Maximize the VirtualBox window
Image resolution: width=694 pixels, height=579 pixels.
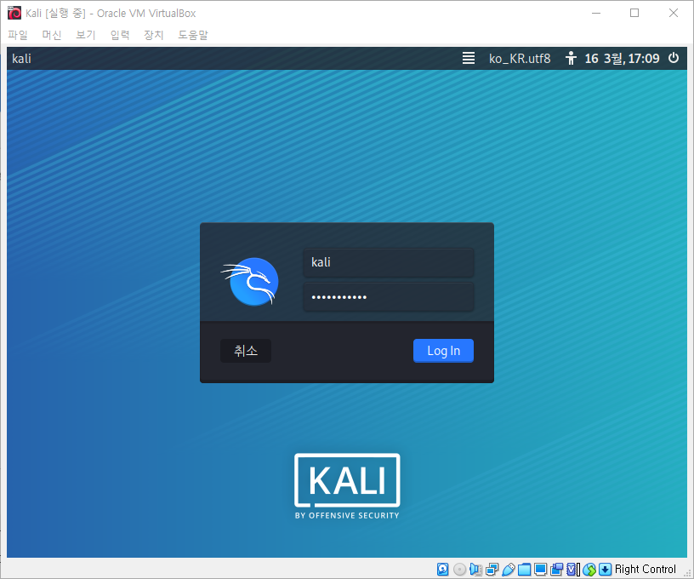(634, 13)
